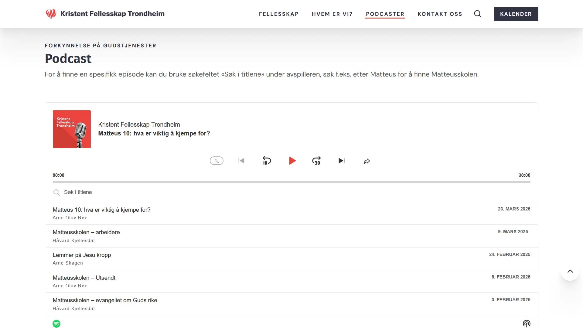Go to the Podcaster menu item

point(385,14)
